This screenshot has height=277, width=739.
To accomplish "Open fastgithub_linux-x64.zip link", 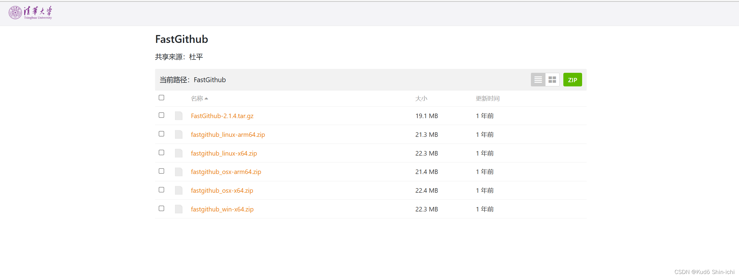I will pos(224,153).
